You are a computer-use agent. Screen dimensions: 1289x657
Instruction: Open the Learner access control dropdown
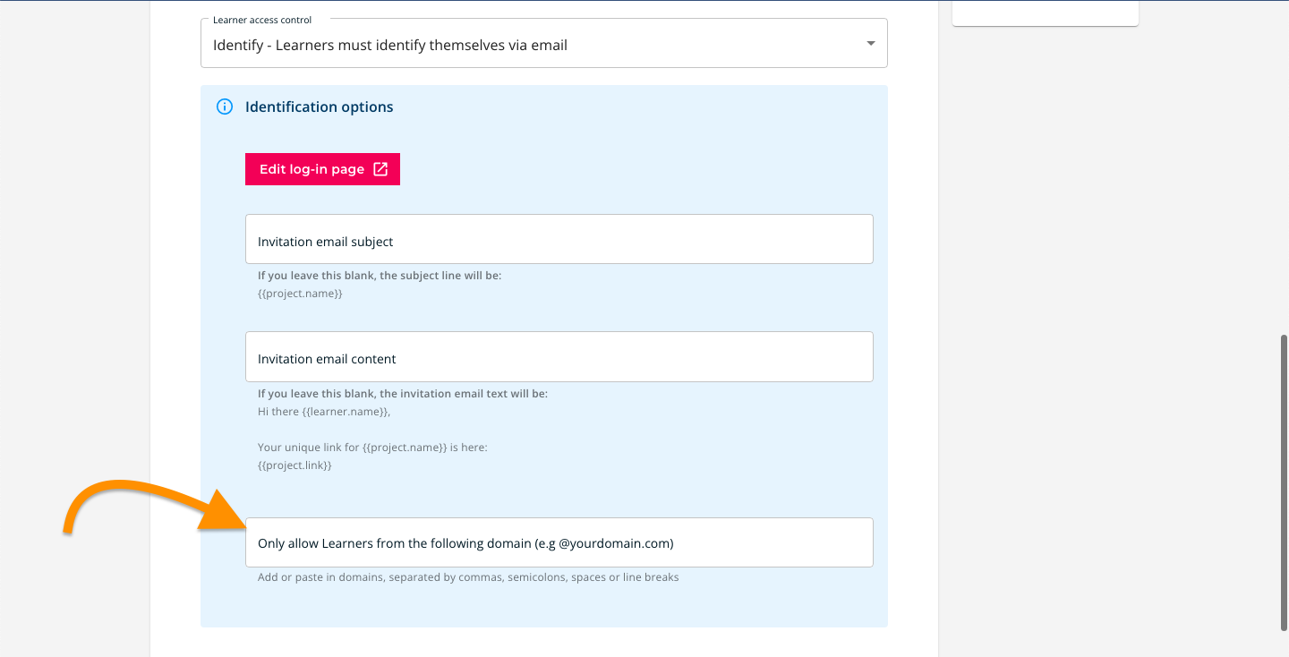coord(543,43)
